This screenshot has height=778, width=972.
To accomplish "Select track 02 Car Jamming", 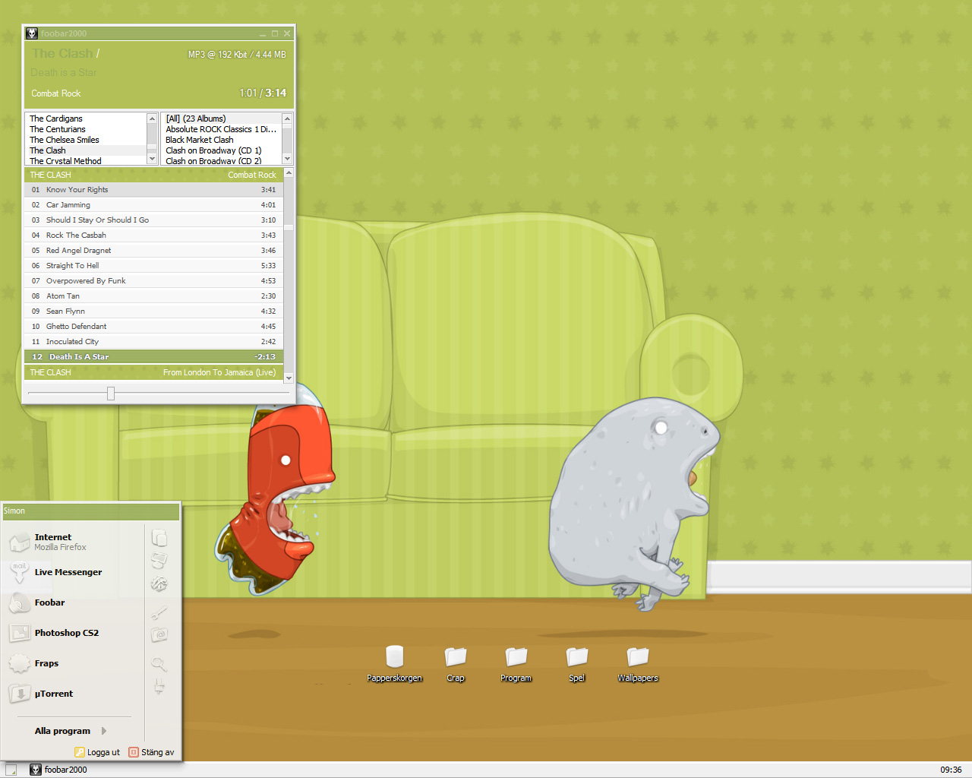I will [153, 205].
